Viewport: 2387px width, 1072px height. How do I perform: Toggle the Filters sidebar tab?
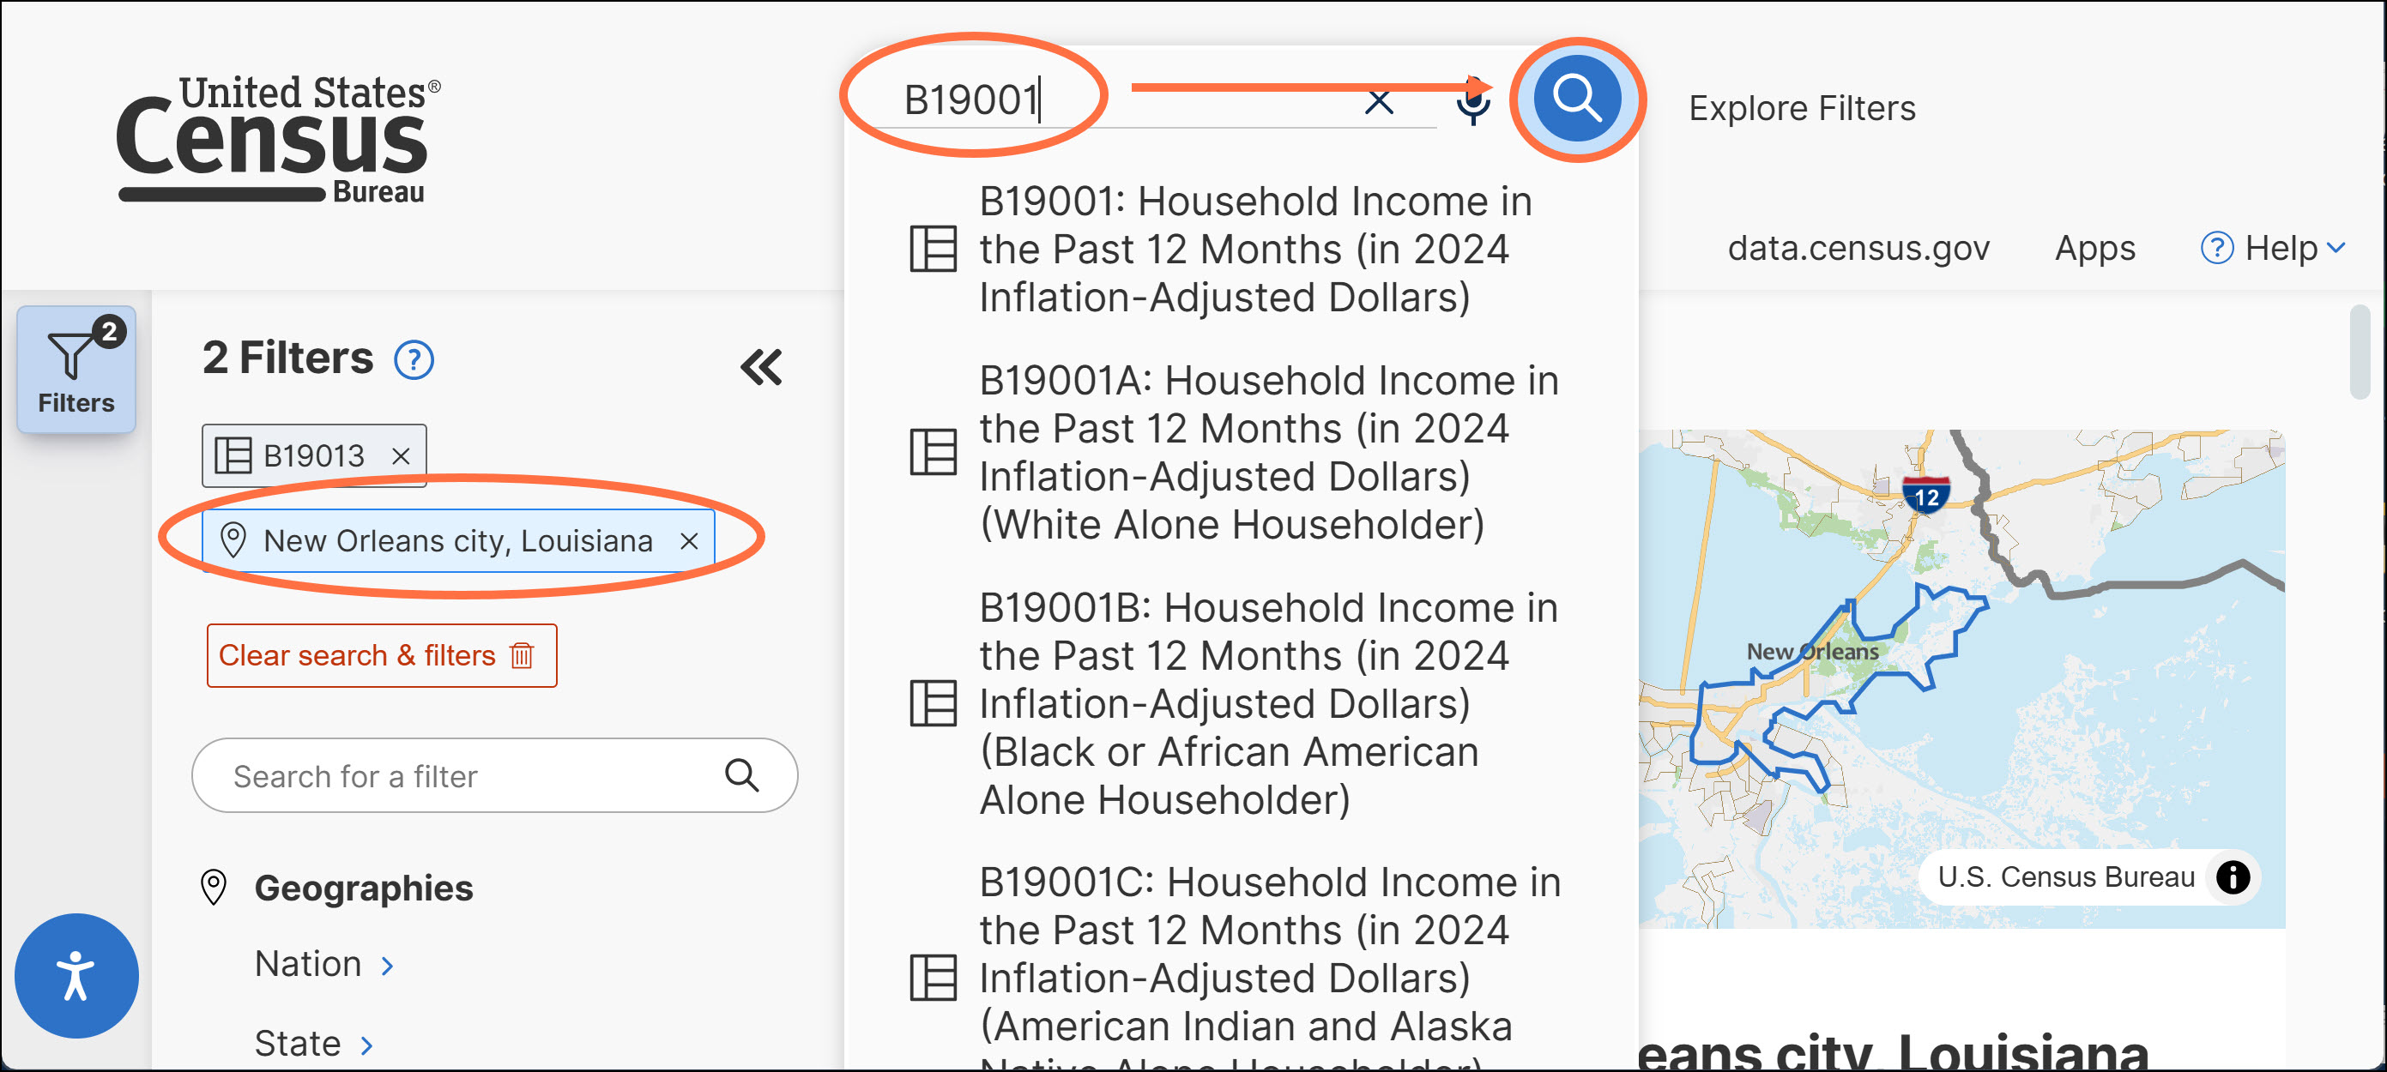76,370
